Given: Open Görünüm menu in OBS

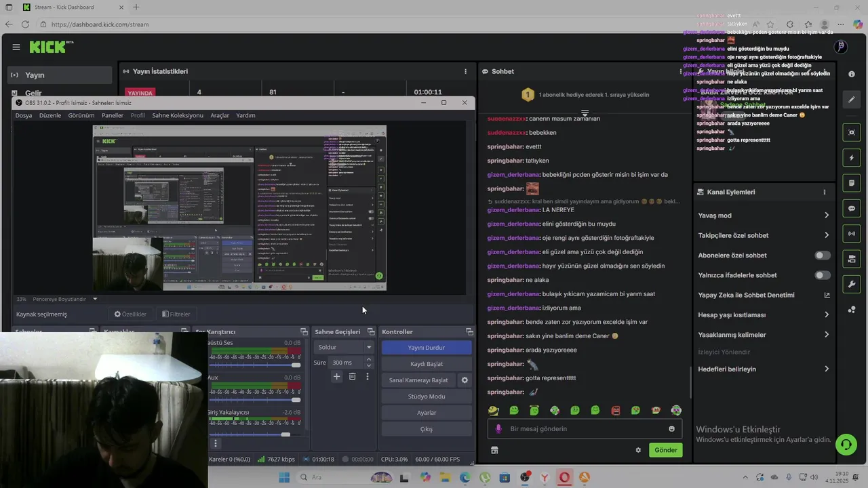Looking at the screenshot, I should 81,115.
